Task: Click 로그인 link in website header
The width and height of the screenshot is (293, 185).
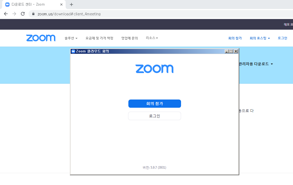Action: click(282, 38)
